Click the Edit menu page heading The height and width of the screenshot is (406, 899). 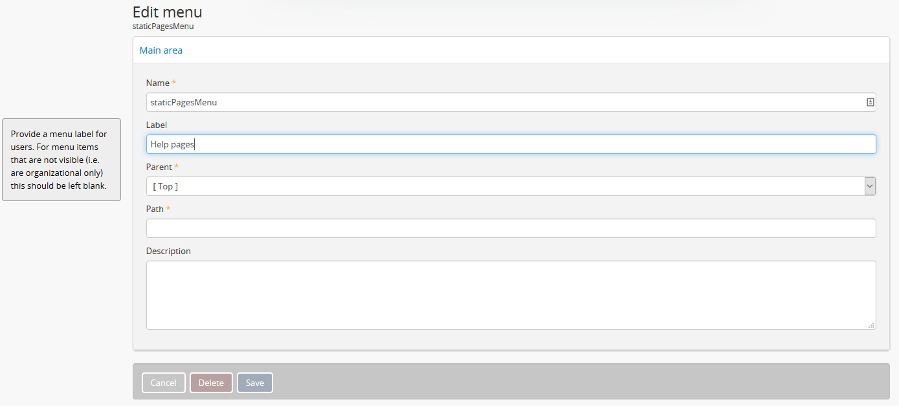coord(168,12)
